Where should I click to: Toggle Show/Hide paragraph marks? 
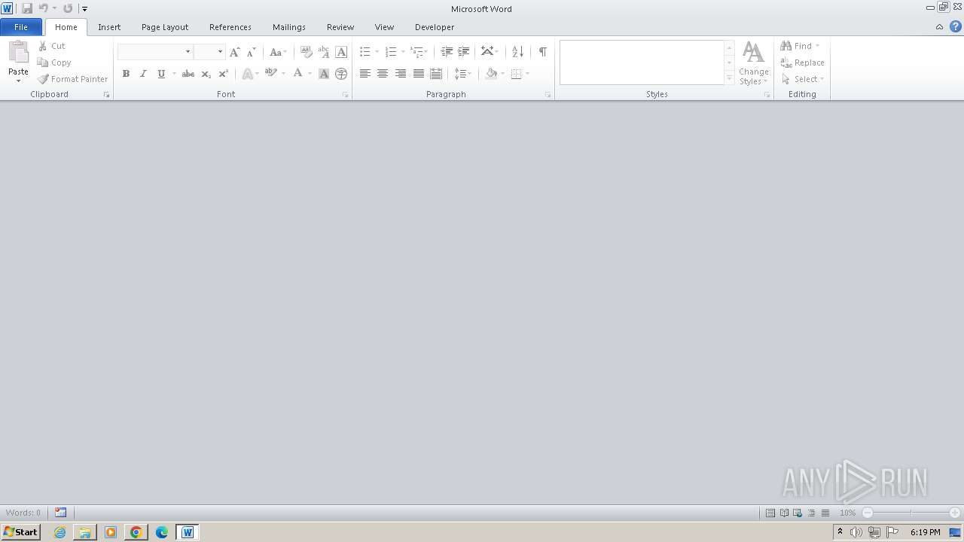542,52
